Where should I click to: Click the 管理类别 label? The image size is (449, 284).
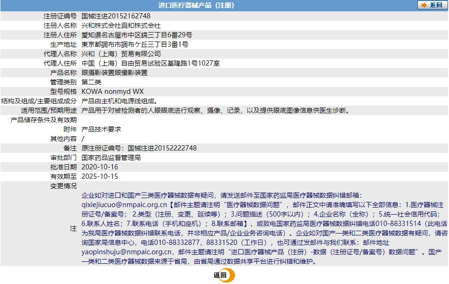(63, 82)
